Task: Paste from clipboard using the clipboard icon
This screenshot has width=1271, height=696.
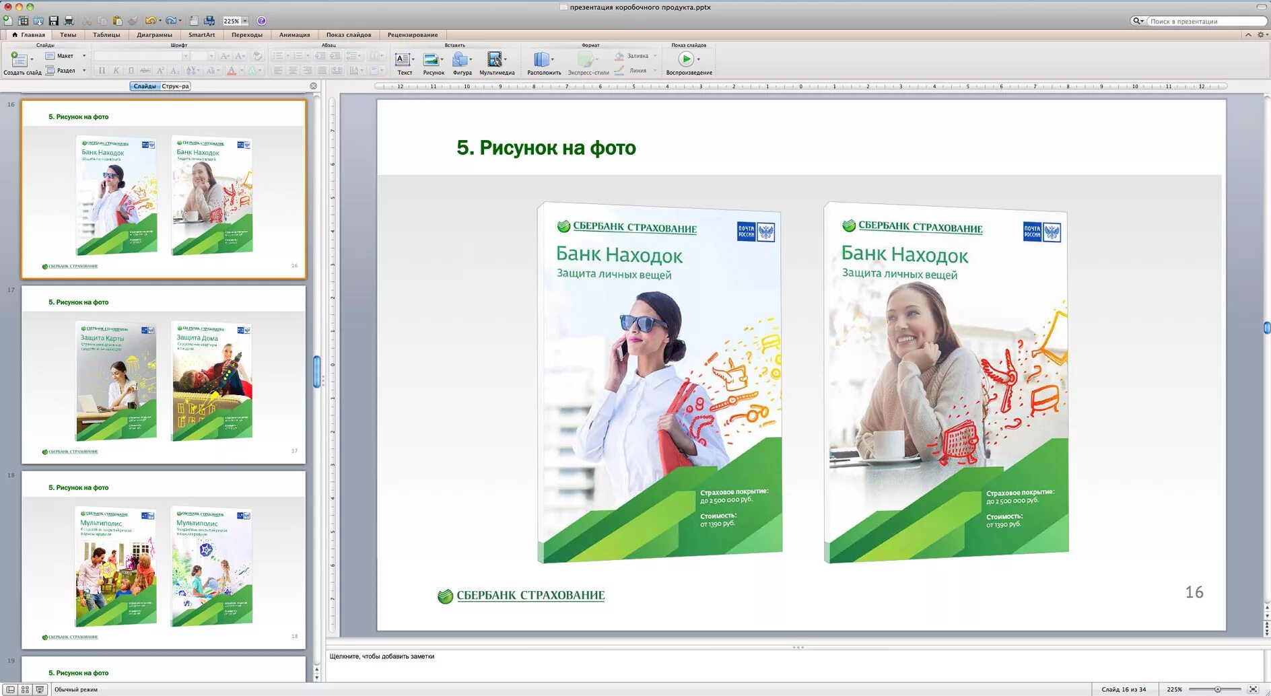Action: pos(118,21)
